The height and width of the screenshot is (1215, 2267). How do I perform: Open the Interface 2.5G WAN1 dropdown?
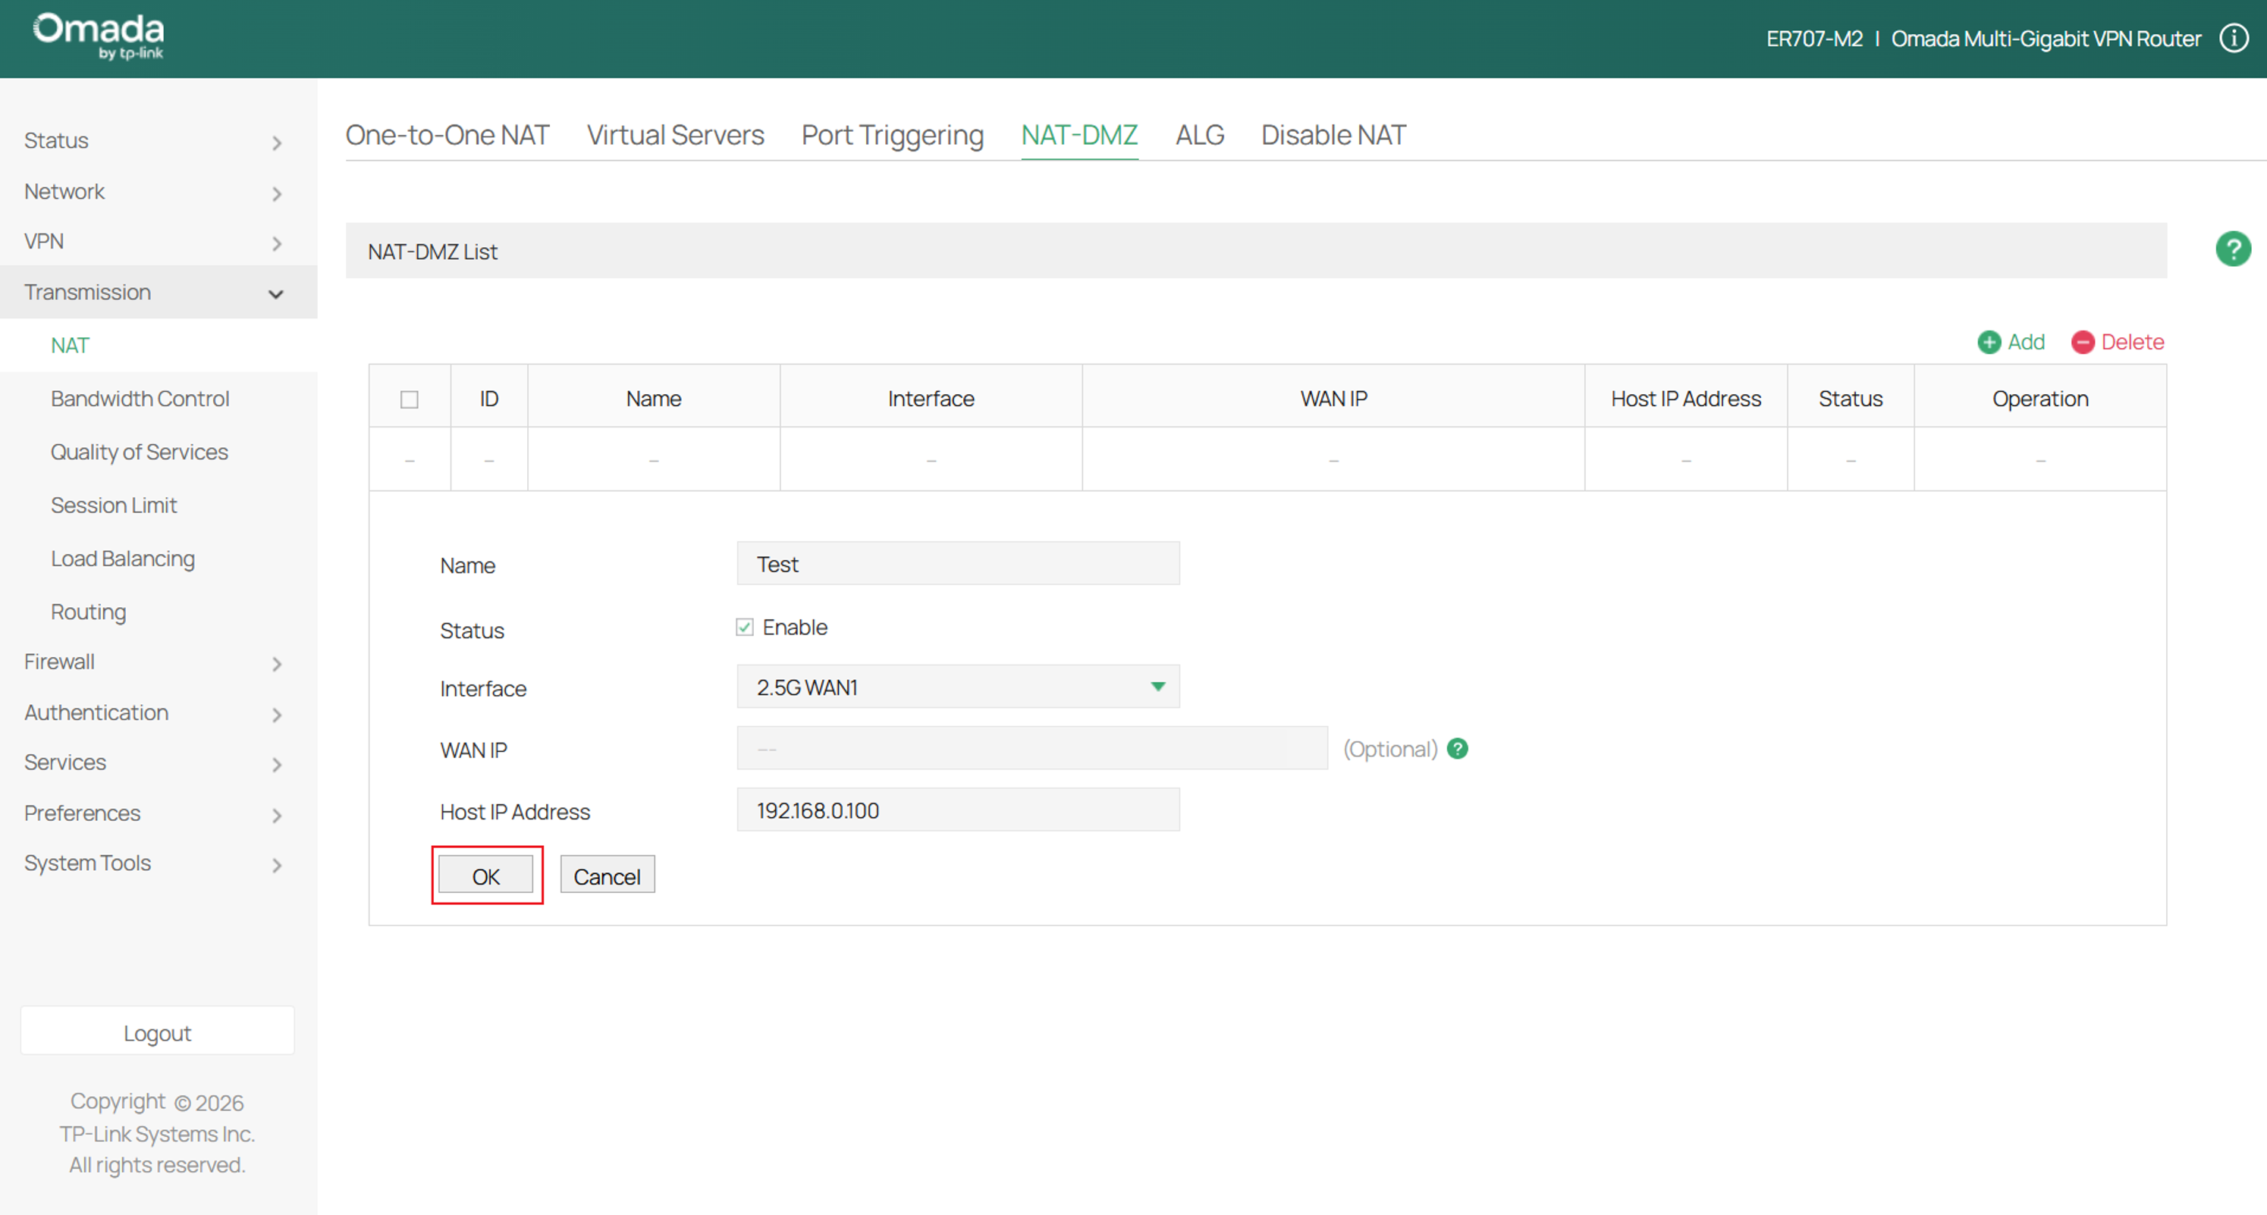point(957,687)
